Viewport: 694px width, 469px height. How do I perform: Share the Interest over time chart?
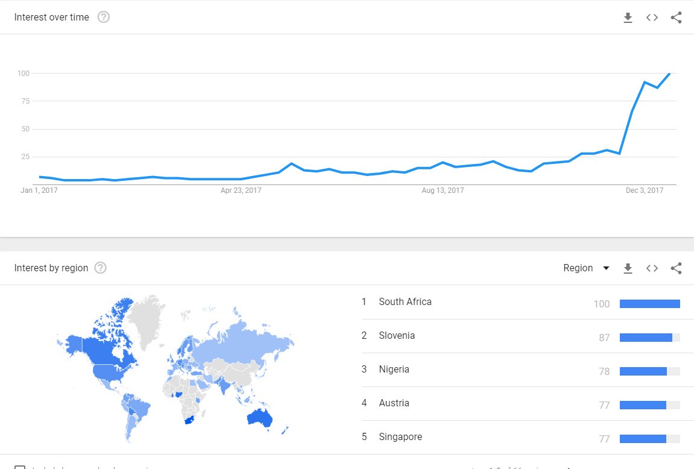676,18
